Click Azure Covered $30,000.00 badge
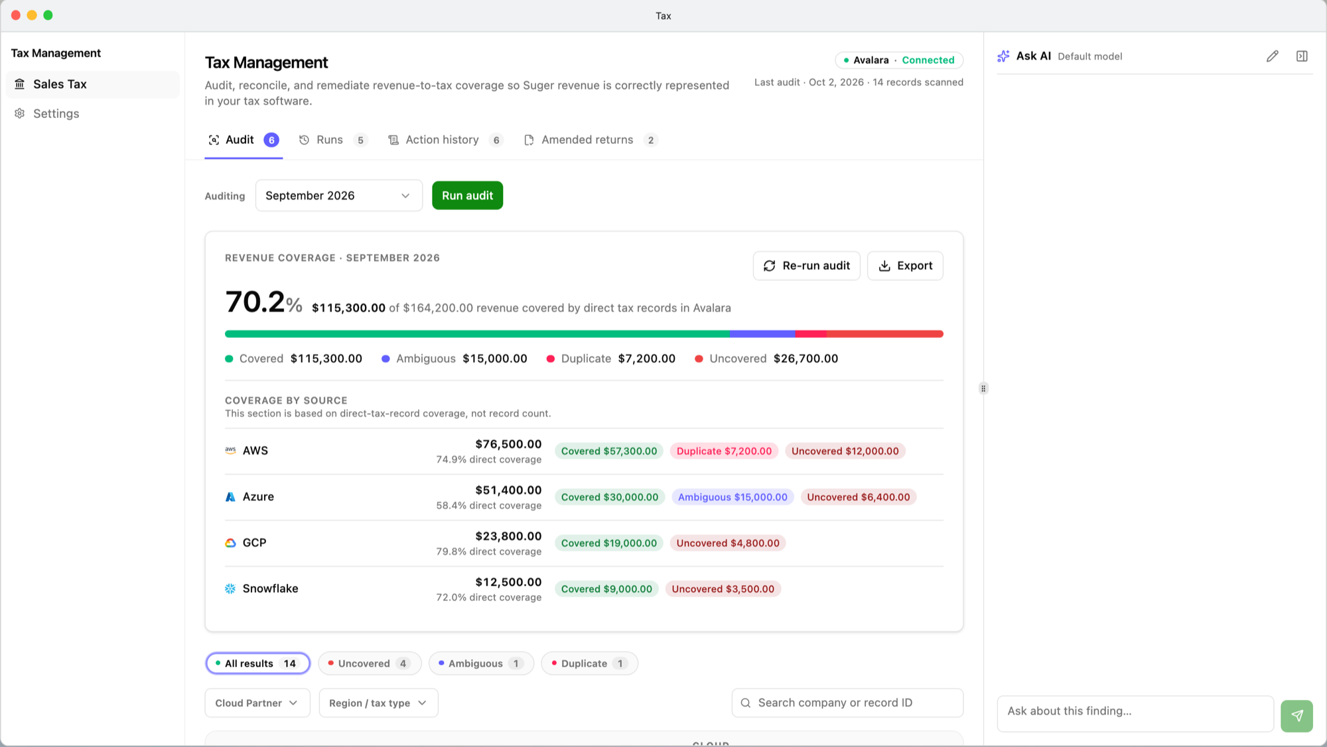The height and width of the screenshot is (747, 1327). (610, 497)
